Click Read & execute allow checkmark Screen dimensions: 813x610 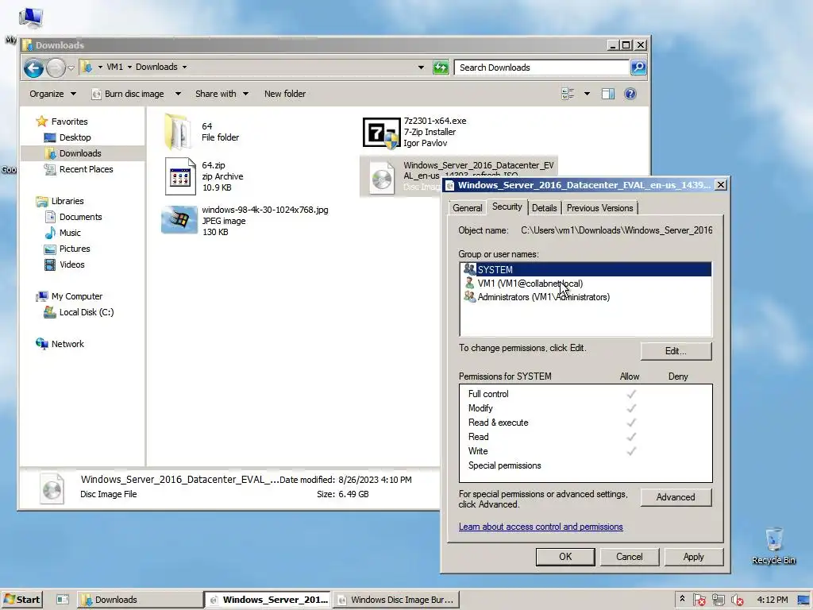pyautogui.click(x=631, y=423)
